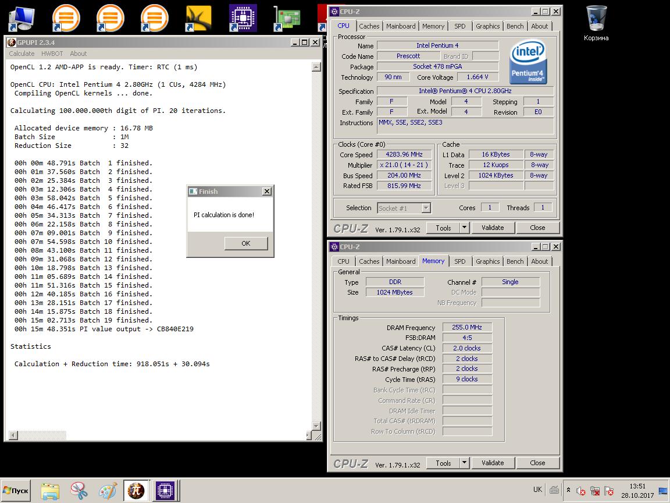
Task: Click the GPUPI vertical scrollbar up arrow
Action: tap(316, 67)
